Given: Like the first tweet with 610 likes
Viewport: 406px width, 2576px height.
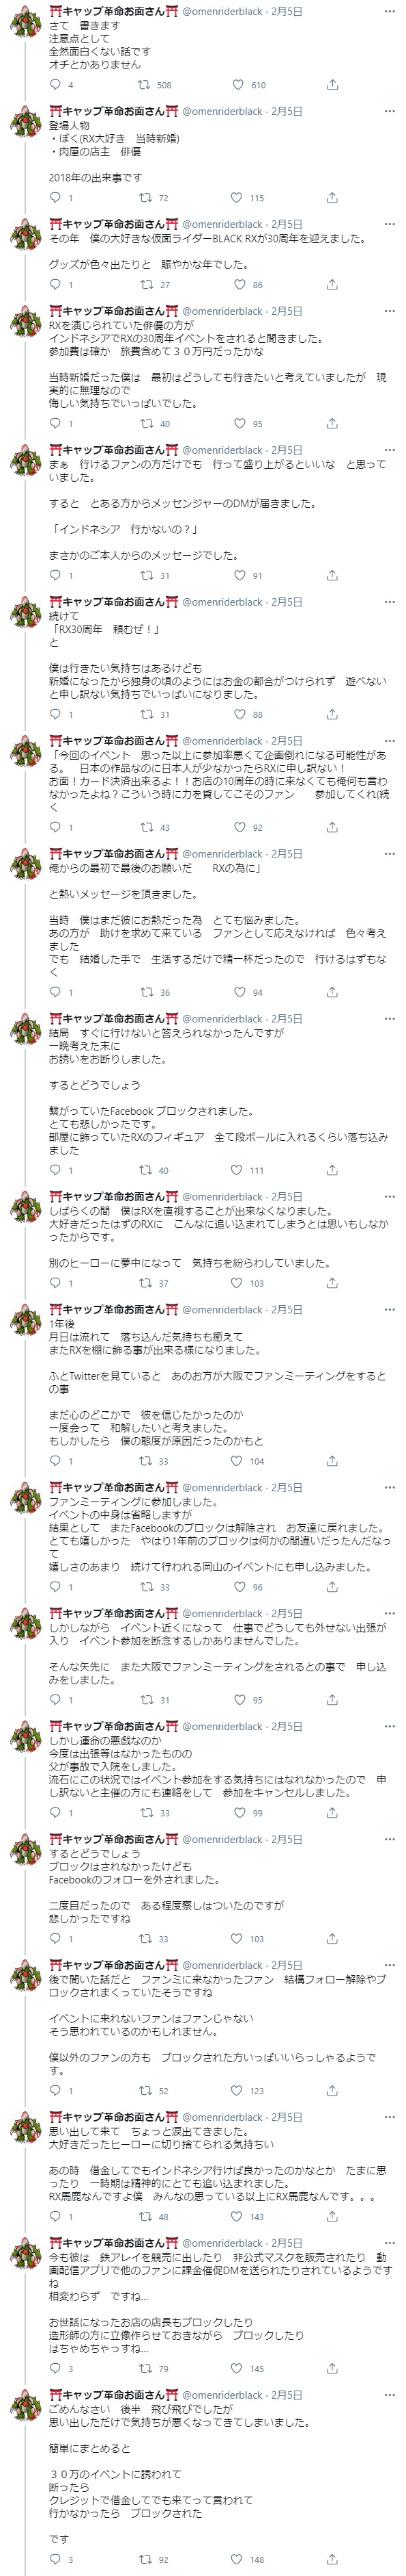Looking at the screenshot, I should point(237,85).
